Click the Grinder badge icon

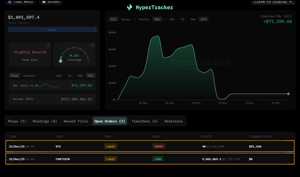tap(44, 2)
